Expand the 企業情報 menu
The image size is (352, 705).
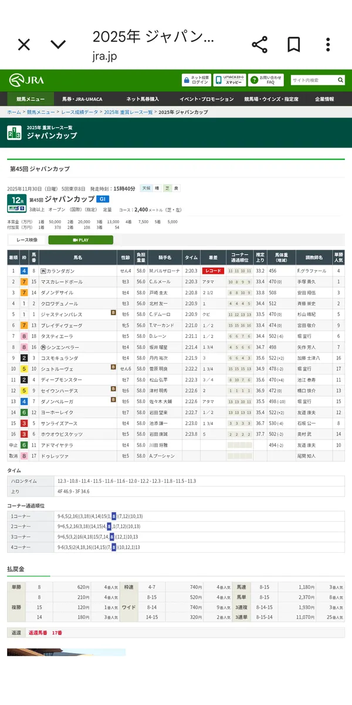pyautogui.click(x=324, y=99)
